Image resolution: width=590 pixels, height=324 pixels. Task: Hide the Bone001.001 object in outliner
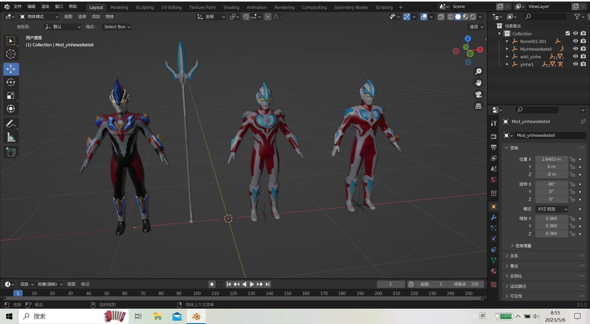pos(575,41)
